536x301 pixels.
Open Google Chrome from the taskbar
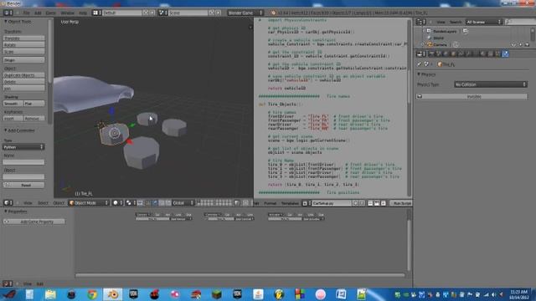(x=92, y=294)
